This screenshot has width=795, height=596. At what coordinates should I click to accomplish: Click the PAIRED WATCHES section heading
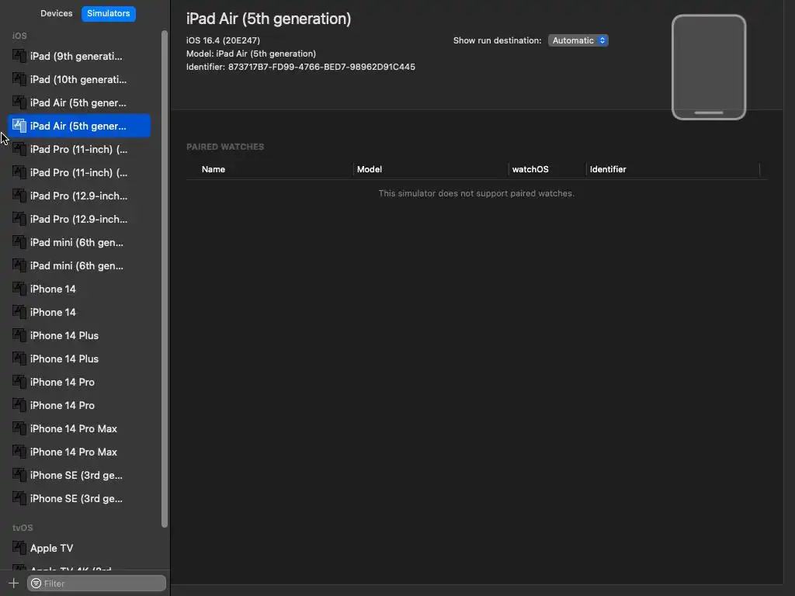tap(225, 147)
